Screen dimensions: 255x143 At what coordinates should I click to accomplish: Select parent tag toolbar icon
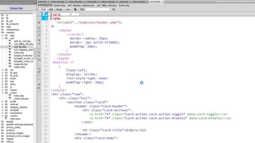point(39,40)
